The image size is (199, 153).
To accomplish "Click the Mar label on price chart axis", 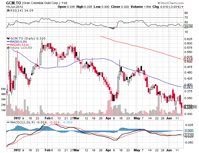I will (77, 118).
